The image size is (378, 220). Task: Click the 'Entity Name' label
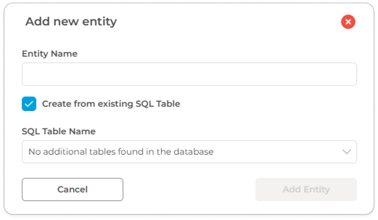coord(50,54)
